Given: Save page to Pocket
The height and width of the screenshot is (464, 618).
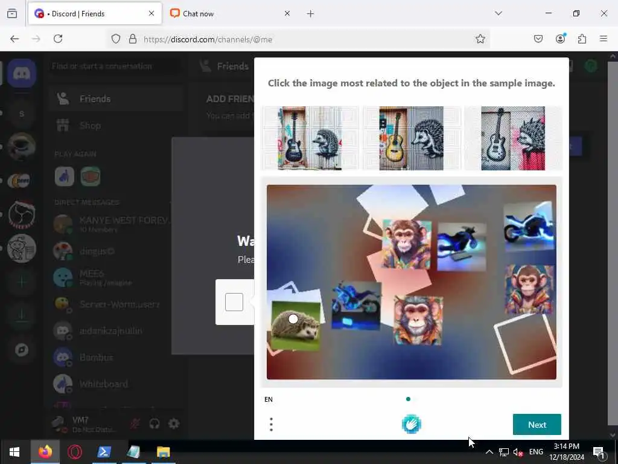Looking at the screenshot, I should (538, 39).
